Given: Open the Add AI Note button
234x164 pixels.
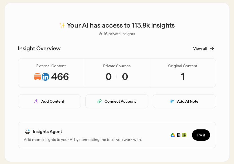Looking at the screenshot, I should (184, 101).
